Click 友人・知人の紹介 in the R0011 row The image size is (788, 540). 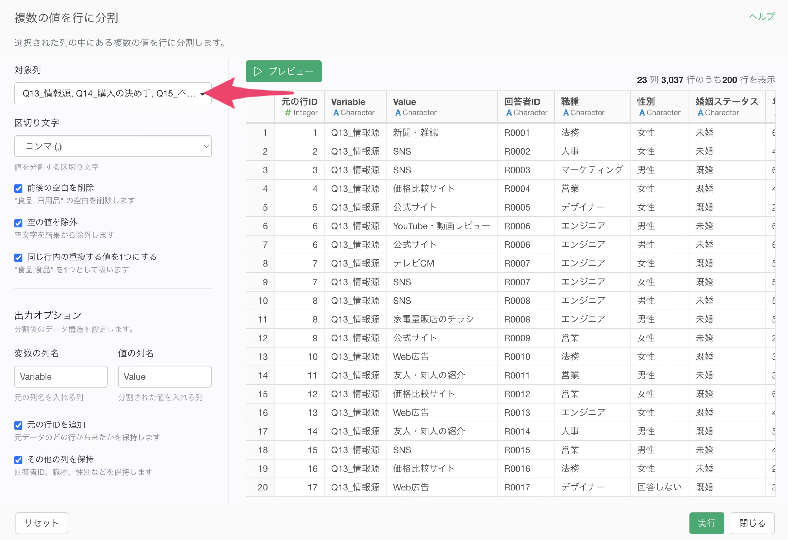442,375
